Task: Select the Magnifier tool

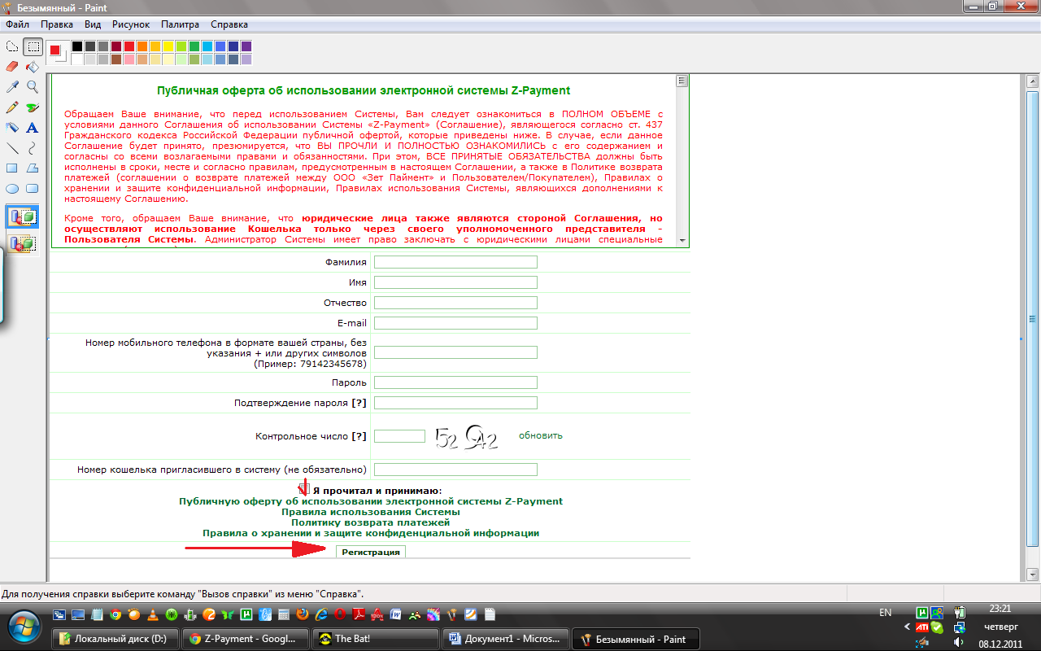Action: (x=33, y=86)
